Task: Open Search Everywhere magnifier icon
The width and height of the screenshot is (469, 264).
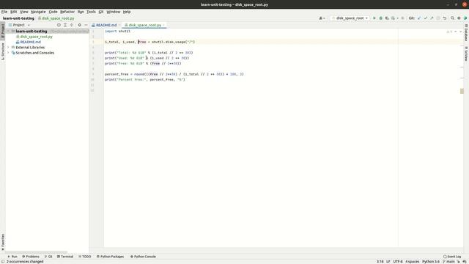Action: (x=453, y=18)
